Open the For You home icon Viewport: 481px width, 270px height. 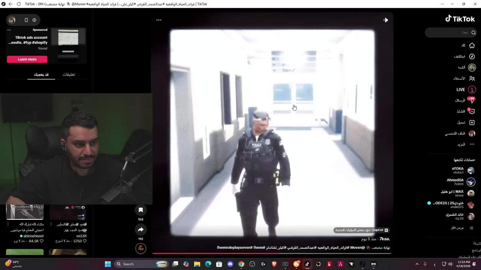pos(472,45)
